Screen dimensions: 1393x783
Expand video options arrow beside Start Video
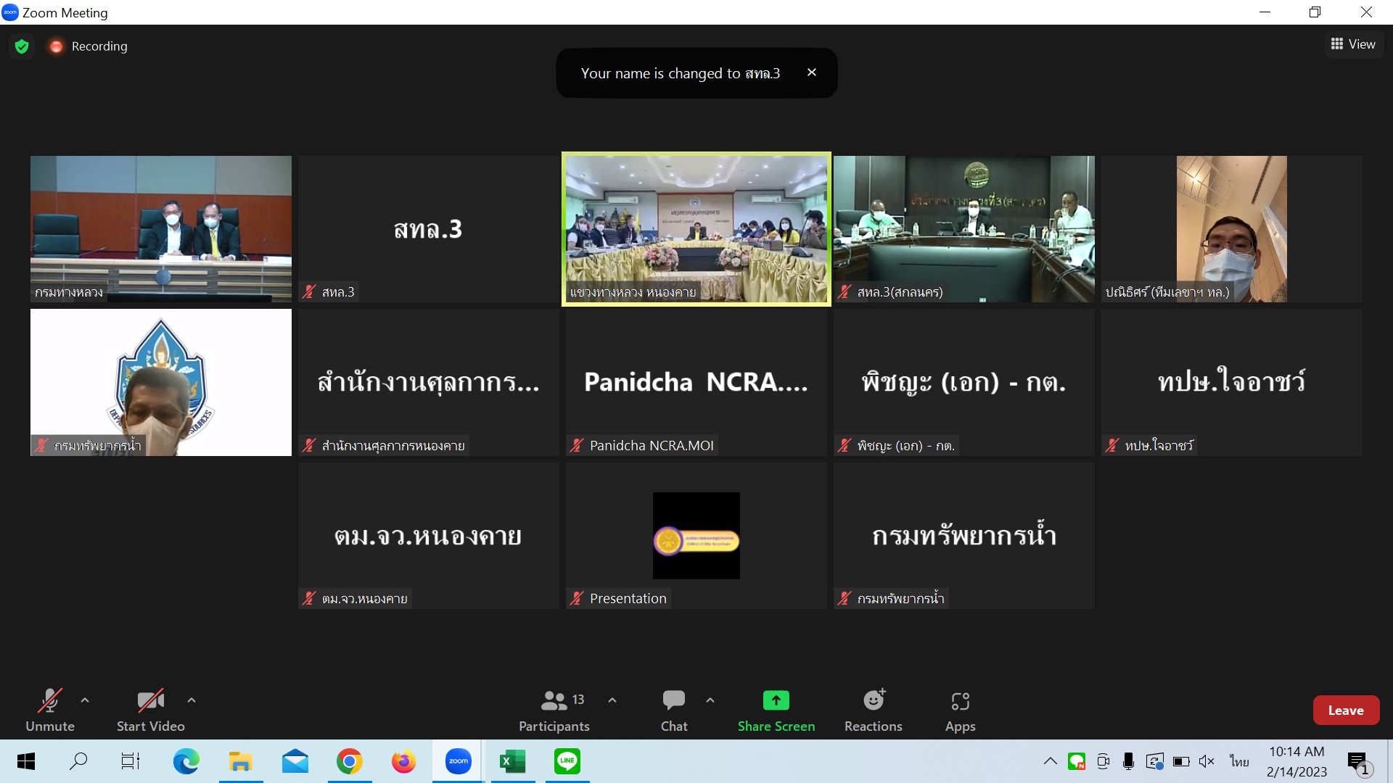point(192,700)
